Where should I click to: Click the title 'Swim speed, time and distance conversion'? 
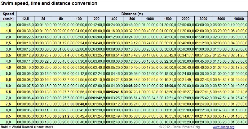[49, 3]
